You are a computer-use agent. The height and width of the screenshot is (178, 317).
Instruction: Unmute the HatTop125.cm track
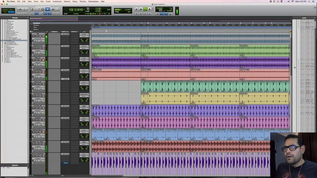pos(43,132)
